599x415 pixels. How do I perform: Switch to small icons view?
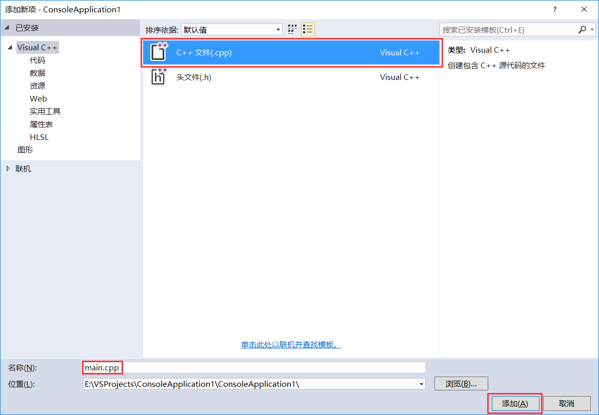292,30
